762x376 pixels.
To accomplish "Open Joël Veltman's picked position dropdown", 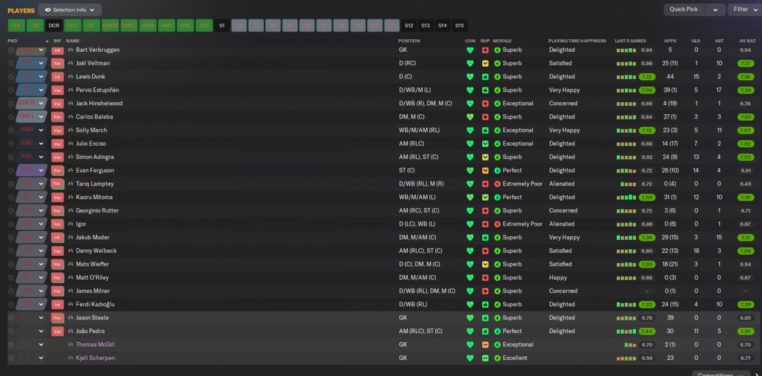I will [41, 63].
